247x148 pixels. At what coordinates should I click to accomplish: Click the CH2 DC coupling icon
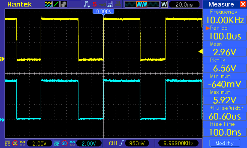pyautogui.click(x=57, y=143)
